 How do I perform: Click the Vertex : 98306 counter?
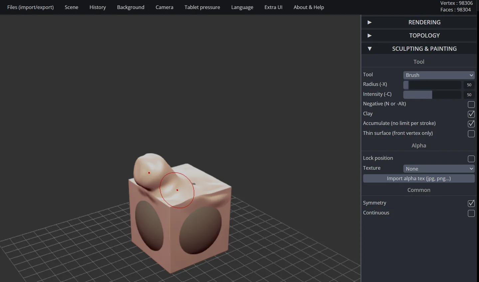coord(456,3)
